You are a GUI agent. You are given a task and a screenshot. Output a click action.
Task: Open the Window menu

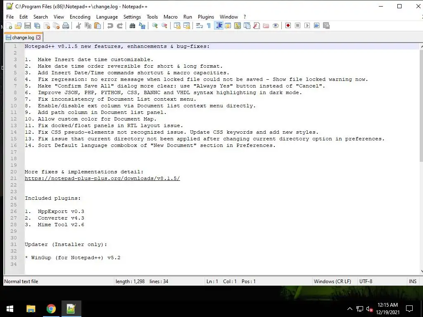(x=228, y=17)
